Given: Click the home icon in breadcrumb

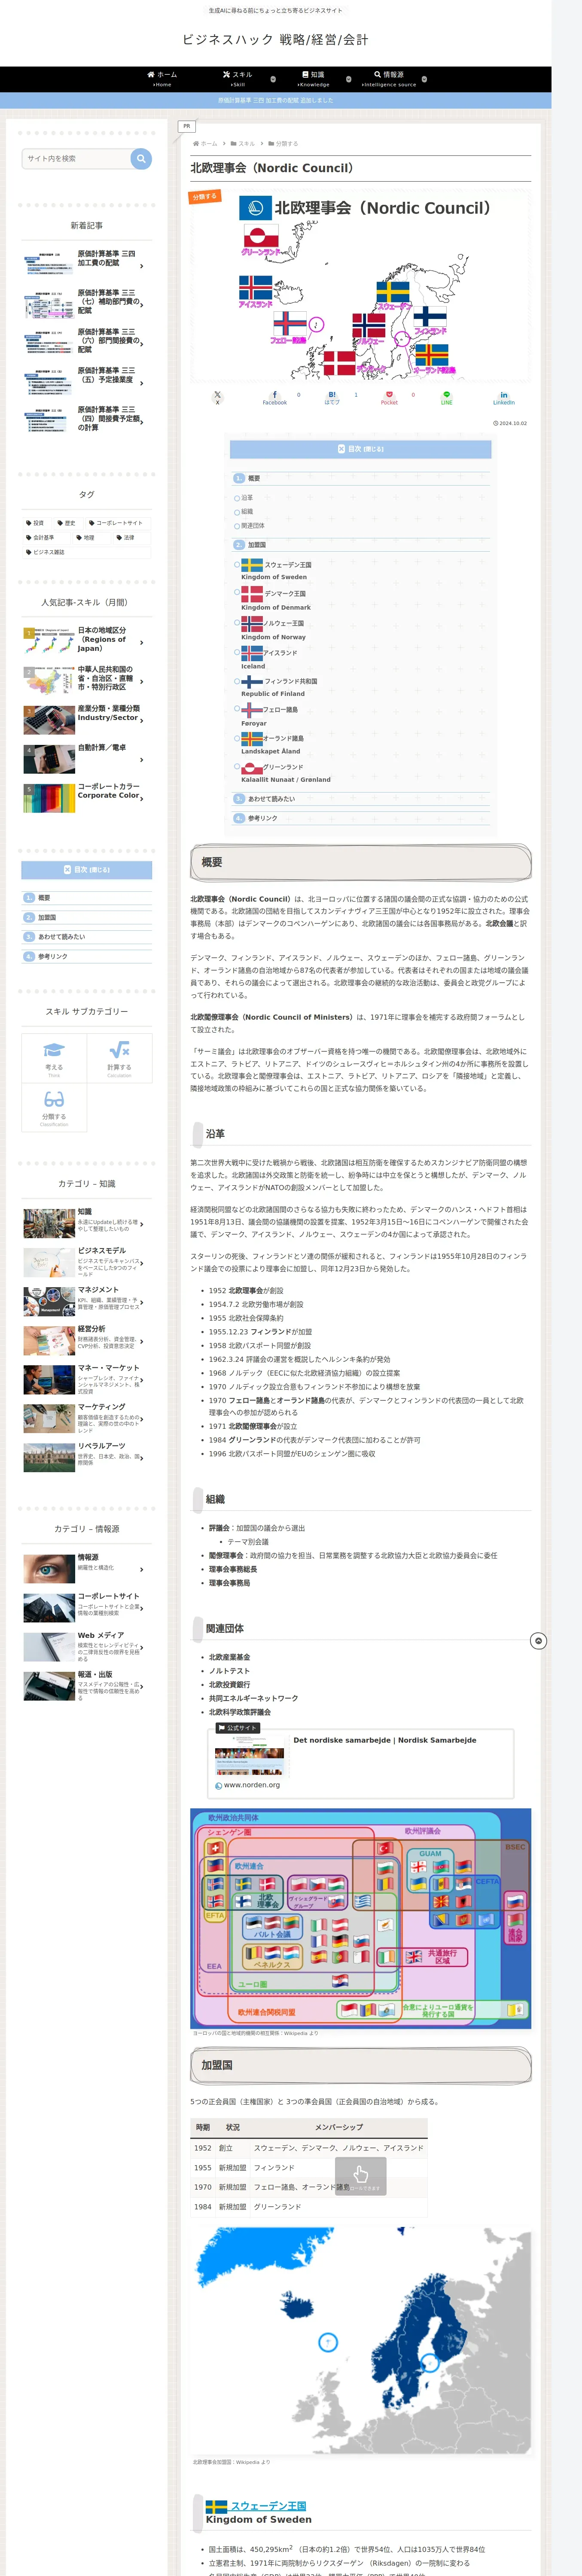Looking at the screenshot, I should (x=196, y=144).
